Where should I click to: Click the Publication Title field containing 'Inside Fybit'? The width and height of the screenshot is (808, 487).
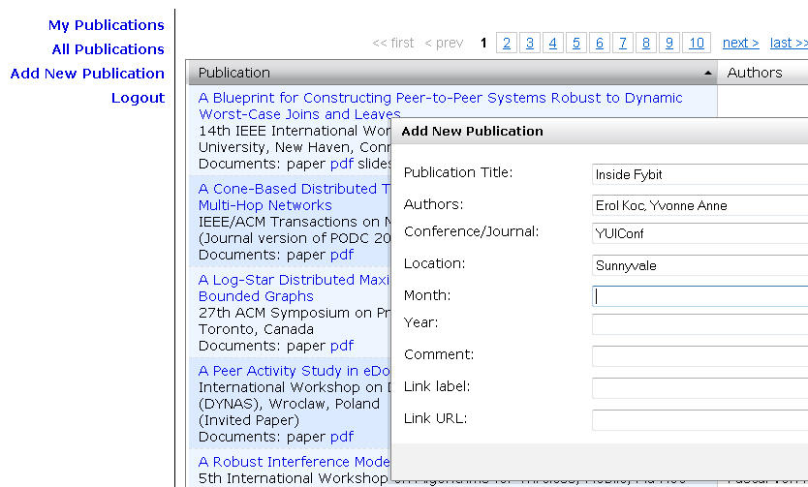699,174
